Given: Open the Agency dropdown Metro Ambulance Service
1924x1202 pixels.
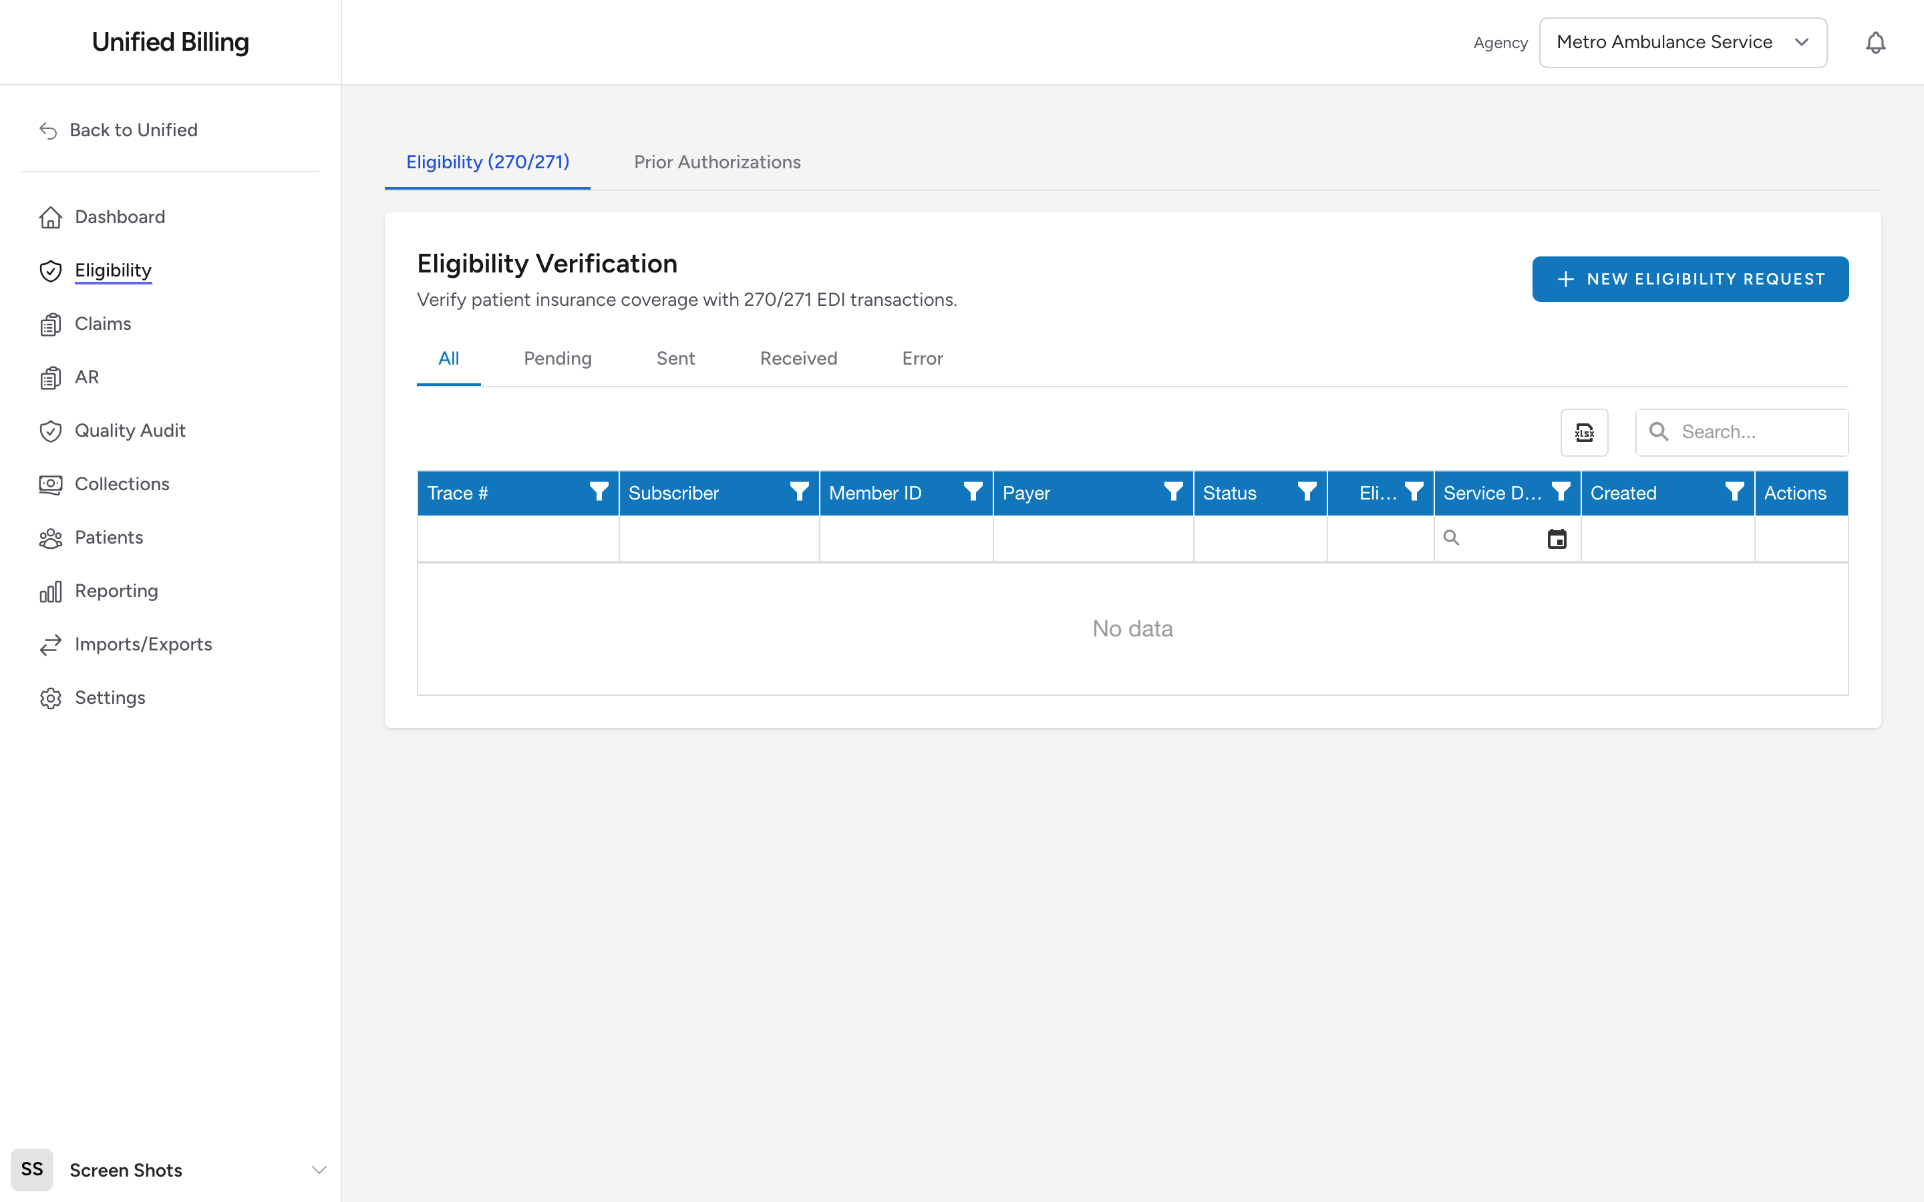Looking at the screenshot, I should 1682,42.
